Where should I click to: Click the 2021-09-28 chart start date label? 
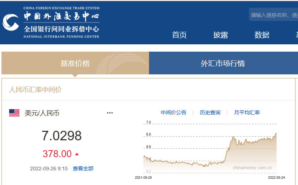(143, 178)
